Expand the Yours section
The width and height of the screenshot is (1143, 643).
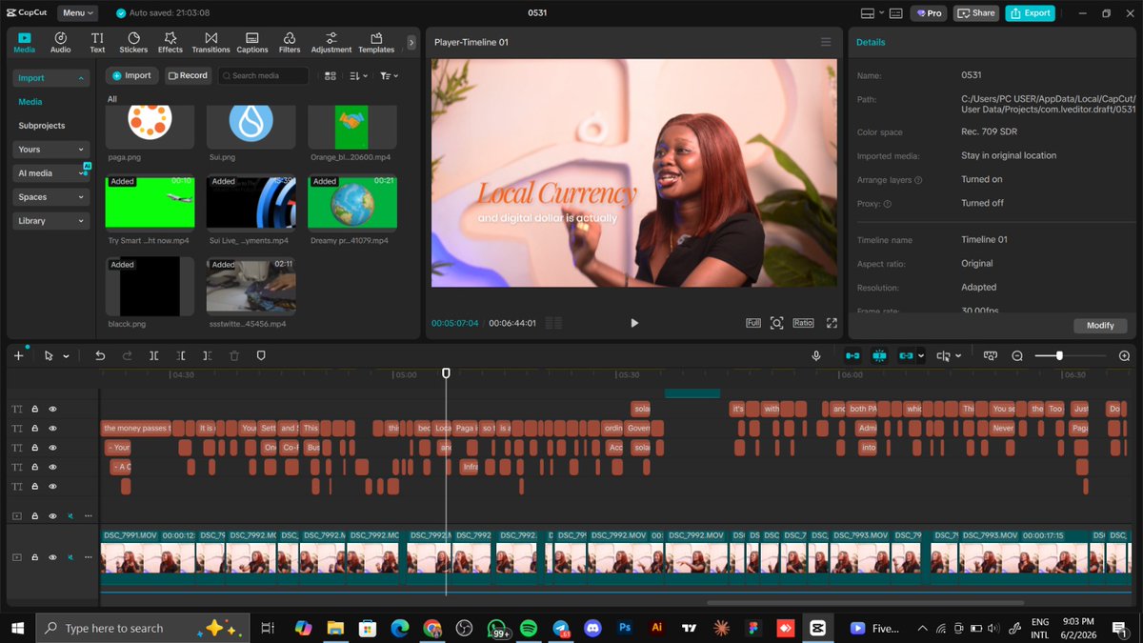(51, 150)
